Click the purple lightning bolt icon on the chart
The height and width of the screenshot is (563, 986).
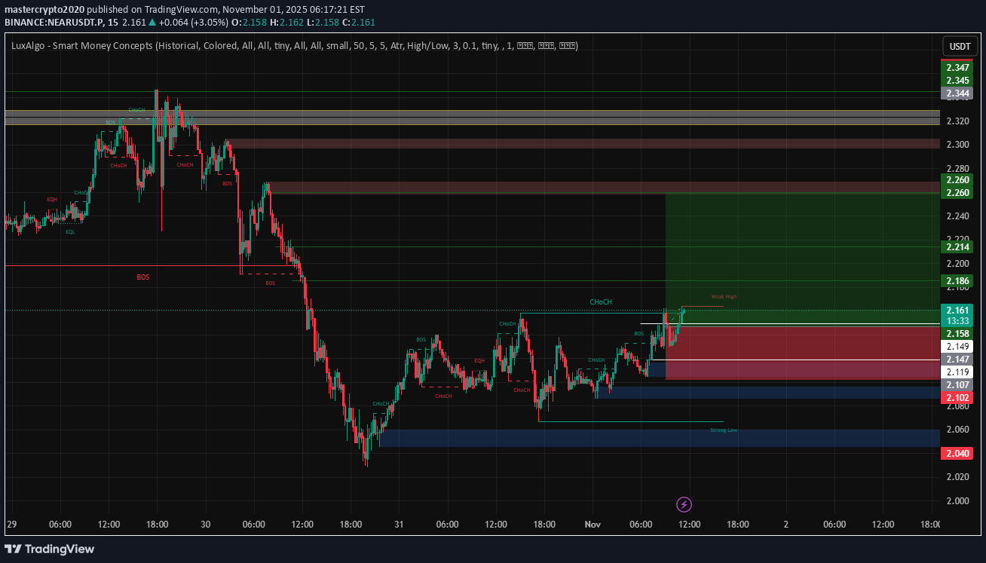pos(684,503)
